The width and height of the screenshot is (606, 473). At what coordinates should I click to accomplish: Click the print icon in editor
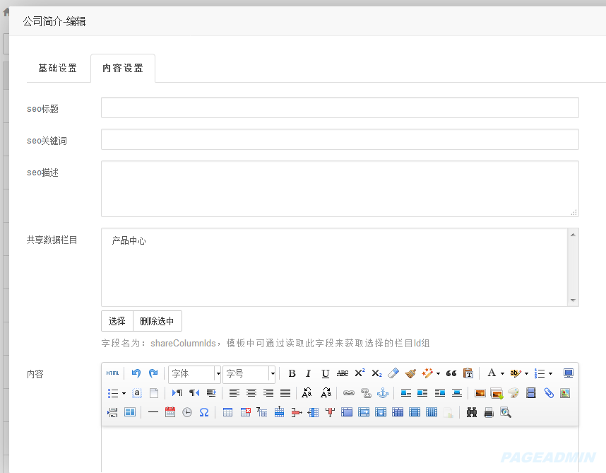pyautogui.click(x=489, y=413)
